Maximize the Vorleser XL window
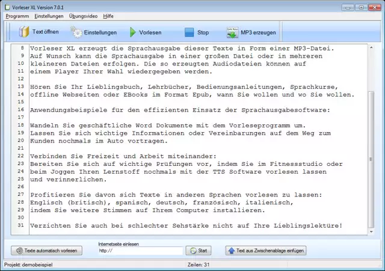Screen dimensions: 385x271 (x=361, y=7)
